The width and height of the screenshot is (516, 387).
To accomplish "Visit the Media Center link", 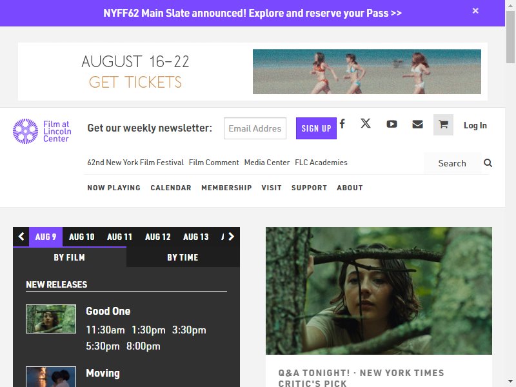I will tap(267, 163).
